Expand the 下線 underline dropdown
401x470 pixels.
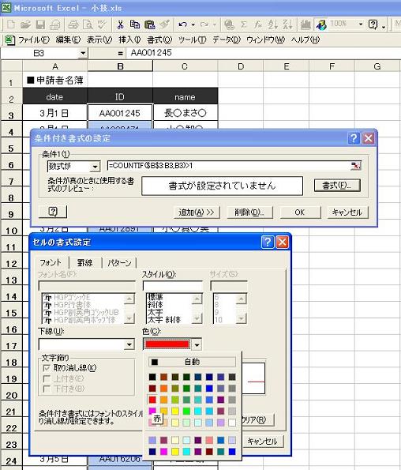tap(129, 344)
